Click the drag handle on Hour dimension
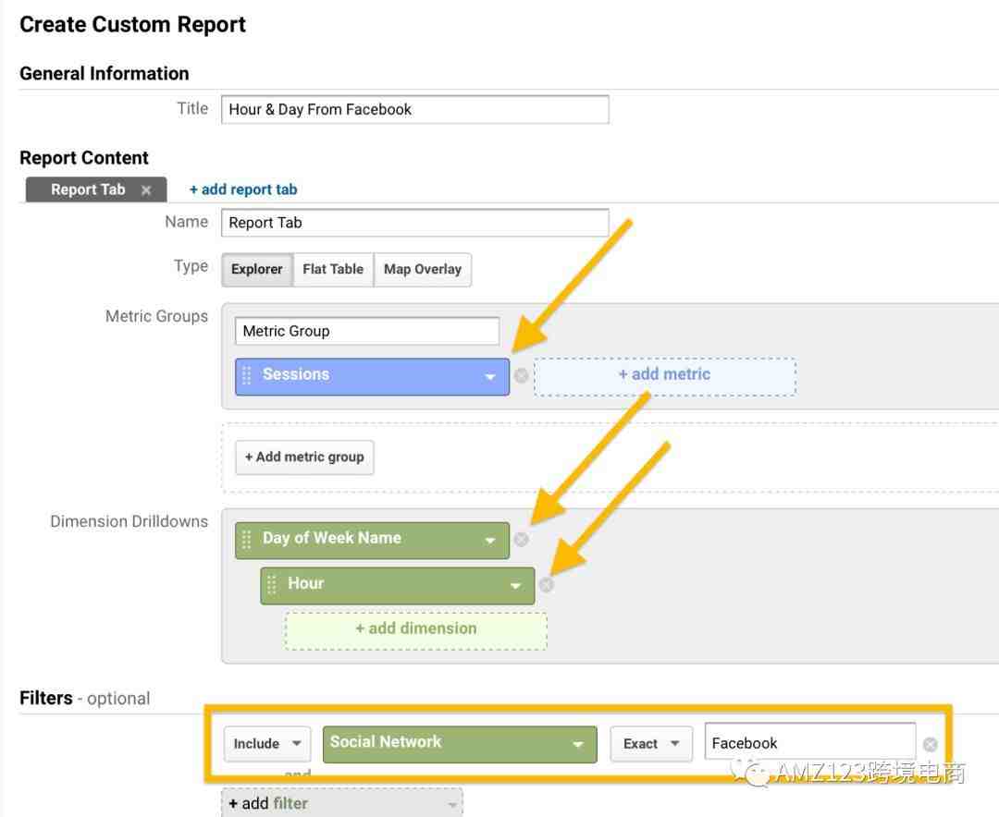999x817 pixels. [272, 585]
